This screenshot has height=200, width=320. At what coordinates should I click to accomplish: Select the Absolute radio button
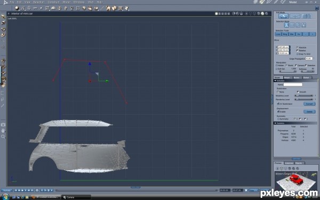tap(298, 47)
